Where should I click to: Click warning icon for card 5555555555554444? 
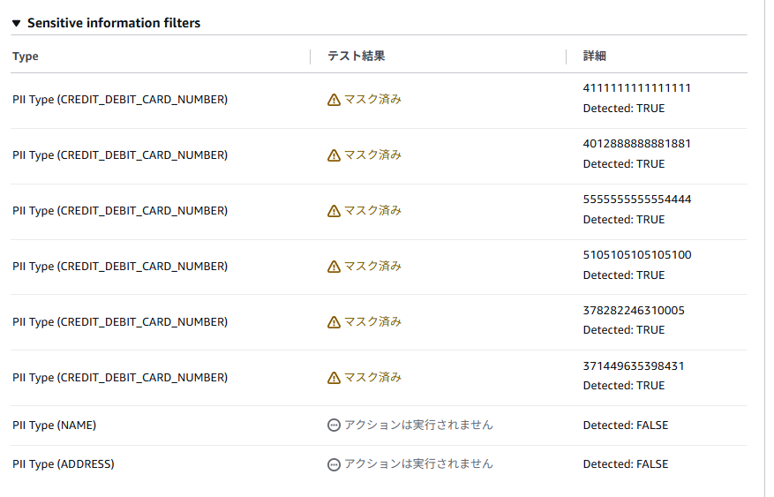pyautogui.click(x=334, y=211)
